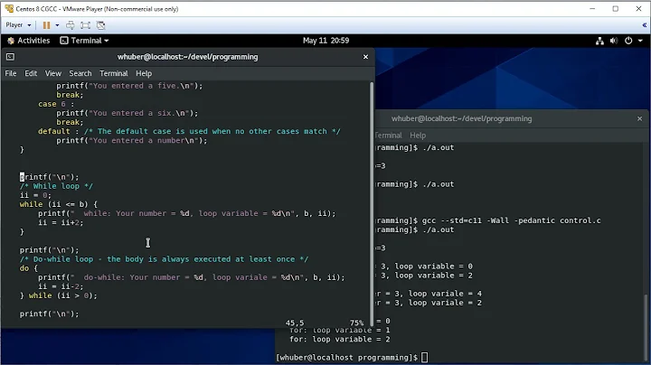Minimize the VMware Player window
Image resolution: width=651 pixels, height=365 pixels.
[592, 9]
